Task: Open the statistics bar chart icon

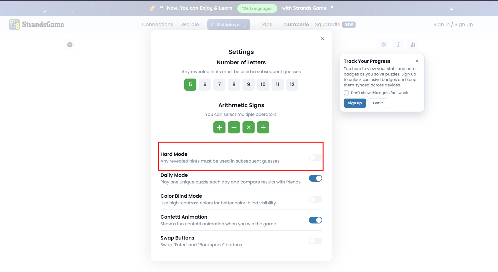Action: coord(413,45)
